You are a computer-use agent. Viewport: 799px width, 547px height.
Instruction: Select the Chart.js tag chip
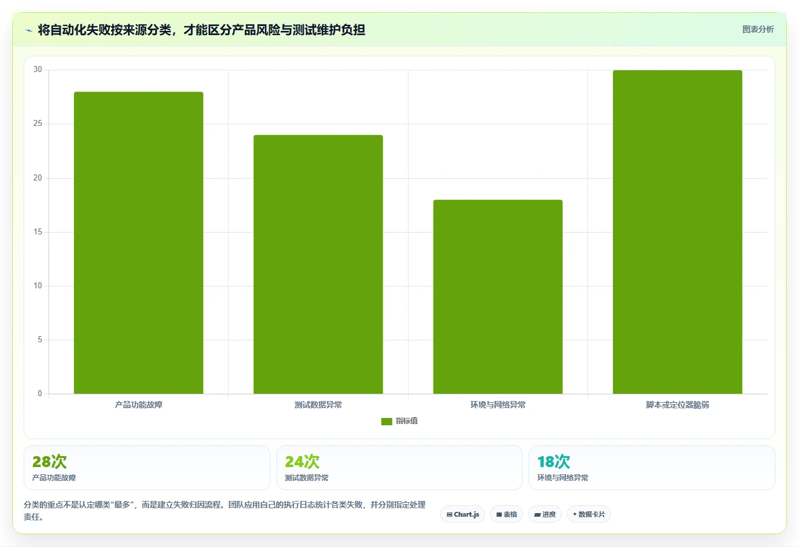tap(463, 514)
